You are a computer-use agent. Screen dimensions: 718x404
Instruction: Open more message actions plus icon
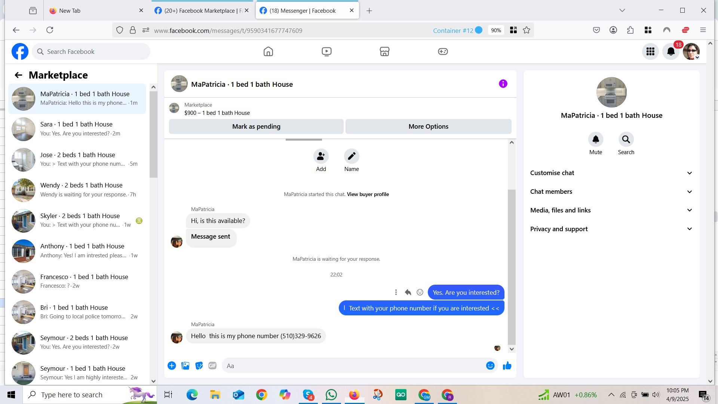[x=172, y=366]
